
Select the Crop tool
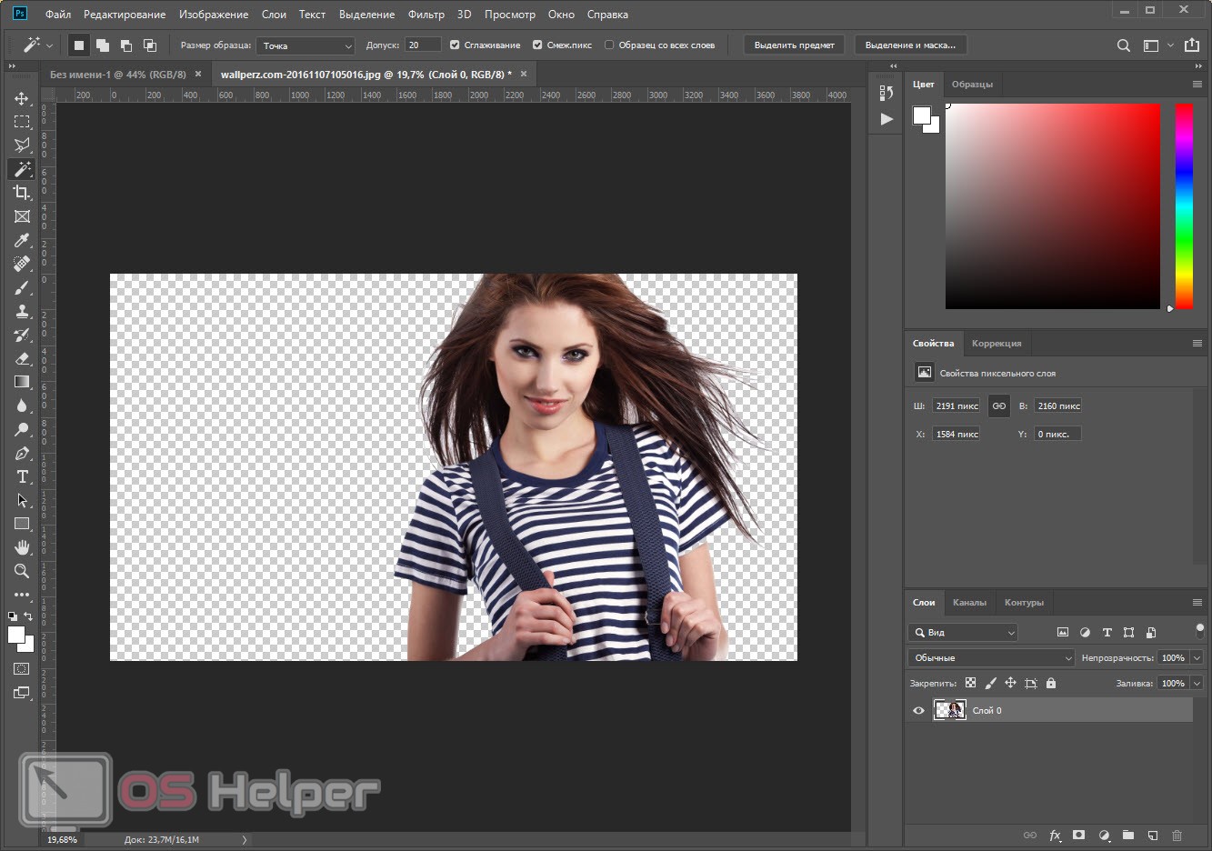(x=22, y=193)
